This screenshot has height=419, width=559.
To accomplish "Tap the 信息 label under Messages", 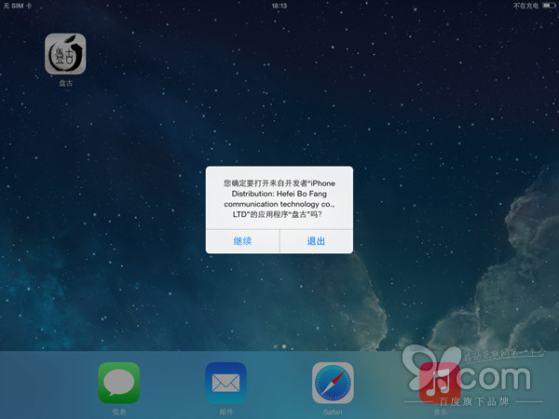I will click(x=119, y=412).
